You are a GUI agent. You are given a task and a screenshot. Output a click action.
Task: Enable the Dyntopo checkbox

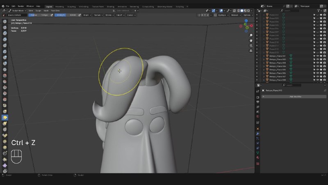pos(215,15)
